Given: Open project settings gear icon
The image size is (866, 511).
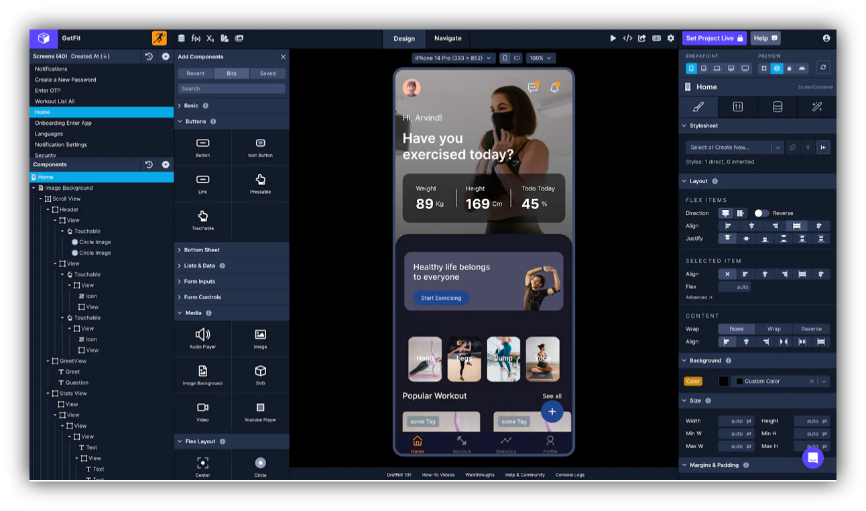Looking at the screenshot, I should pyautogui.click(x=670, y=38).
